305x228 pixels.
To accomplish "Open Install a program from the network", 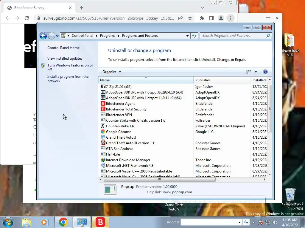I will pos(68,79).
